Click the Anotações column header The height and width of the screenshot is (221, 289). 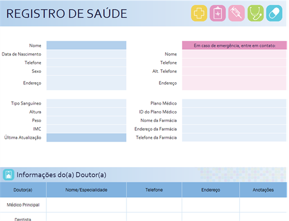pyautogui.click(x=263, y=190)
